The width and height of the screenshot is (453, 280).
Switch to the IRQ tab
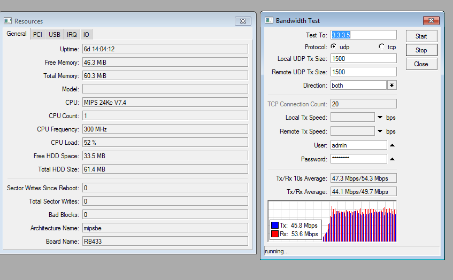[x=72, y=34]
